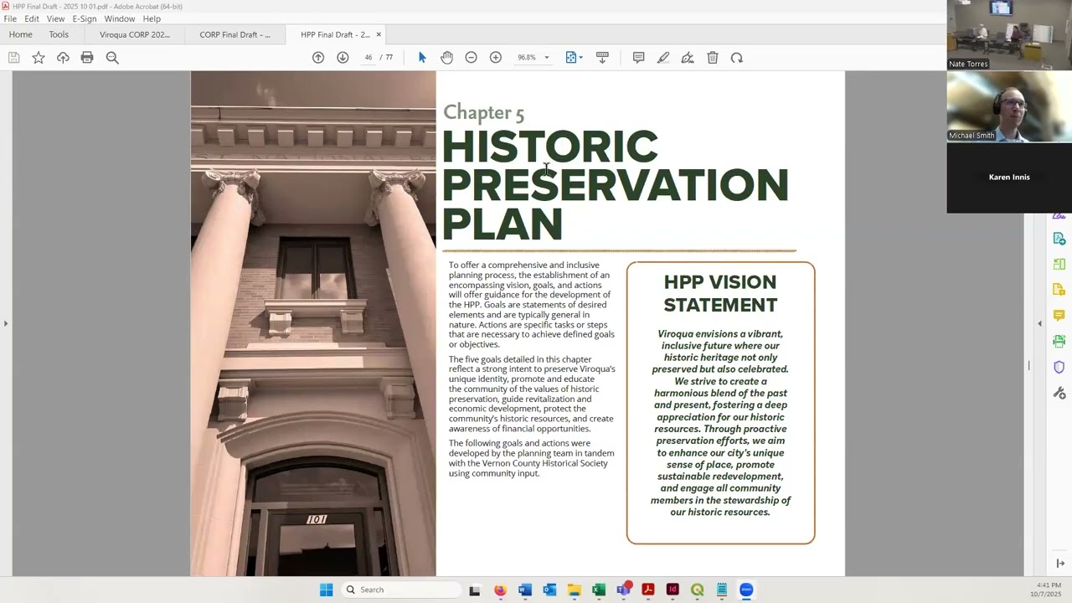Go to the next page
Viewport: 1072px width, 603px height.
[343, 58]
